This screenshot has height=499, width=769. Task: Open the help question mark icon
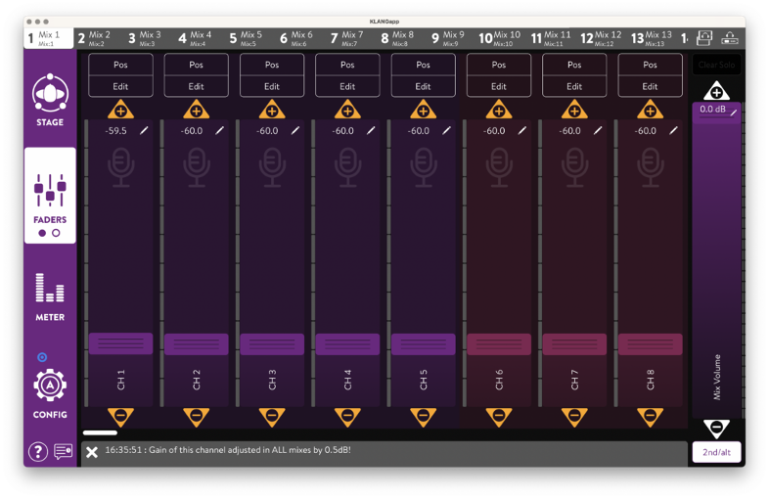38,451
